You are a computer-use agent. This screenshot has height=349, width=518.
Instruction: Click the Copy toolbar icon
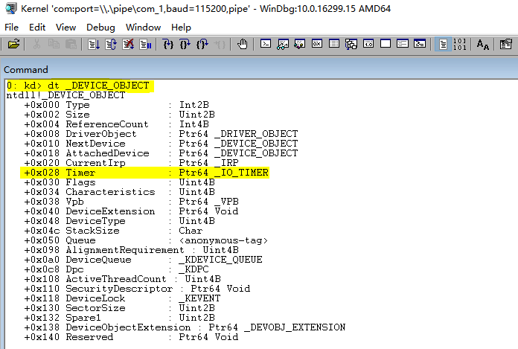point(54,44)
